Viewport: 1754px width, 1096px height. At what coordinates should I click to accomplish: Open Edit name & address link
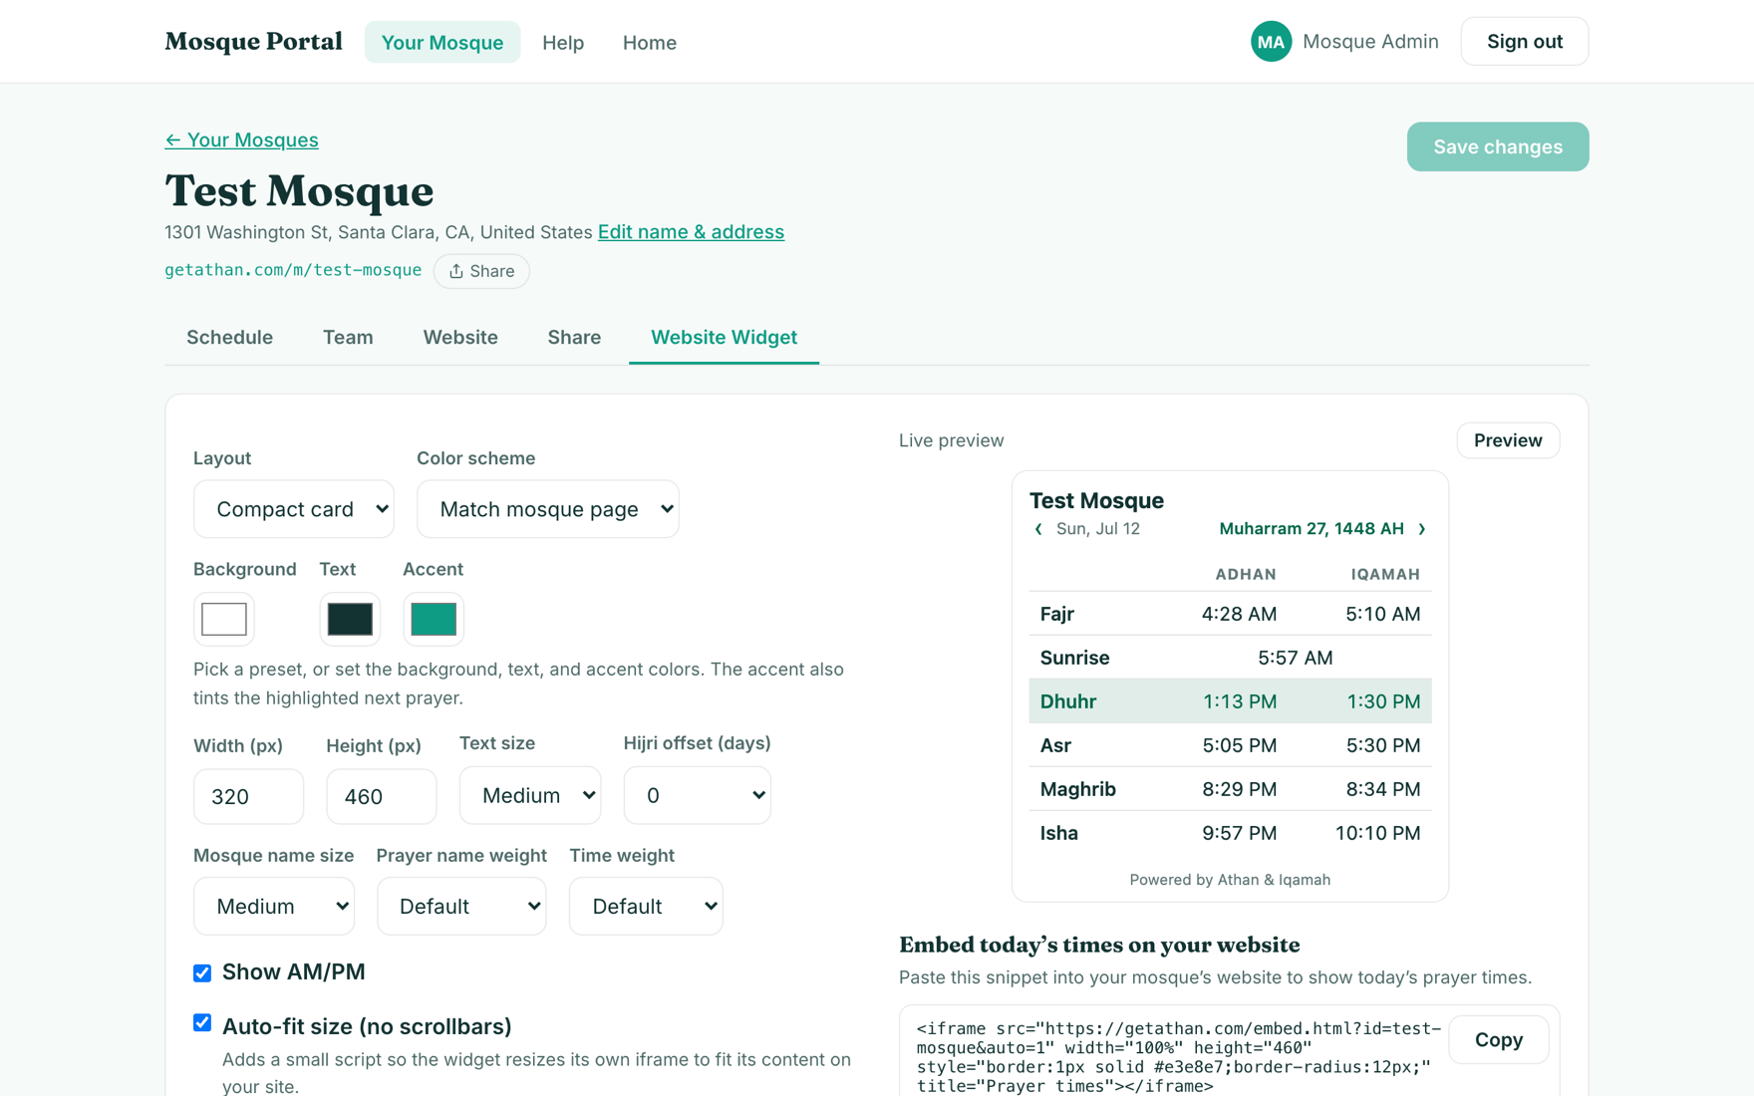[691, 231]
